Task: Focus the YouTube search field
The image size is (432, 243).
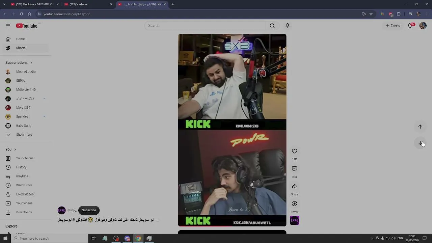Action: 205,26
